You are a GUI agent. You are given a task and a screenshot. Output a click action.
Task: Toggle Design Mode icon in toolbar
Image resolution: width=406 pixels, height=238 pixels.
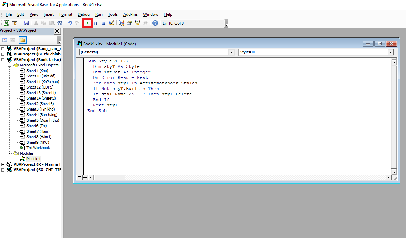[111, 23]
